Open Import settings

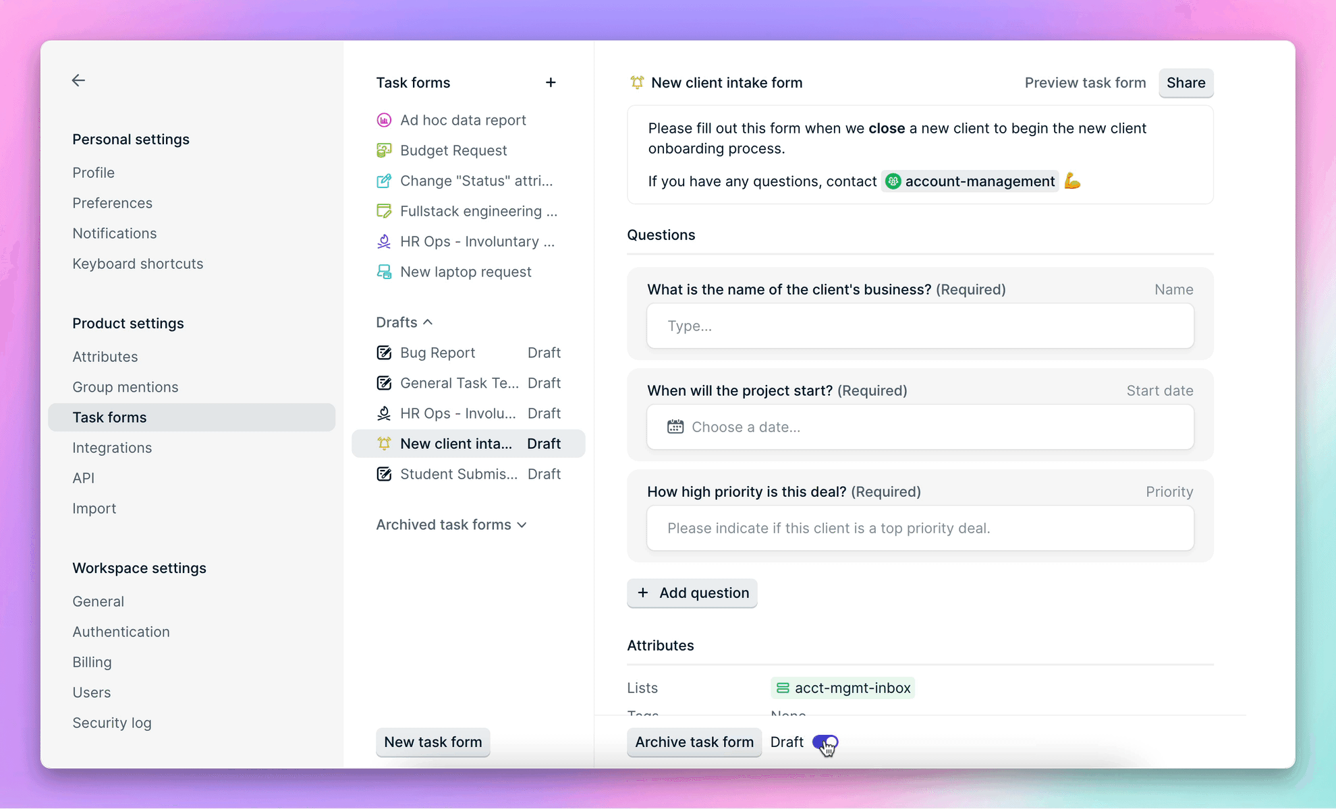[x=94, y=508]
